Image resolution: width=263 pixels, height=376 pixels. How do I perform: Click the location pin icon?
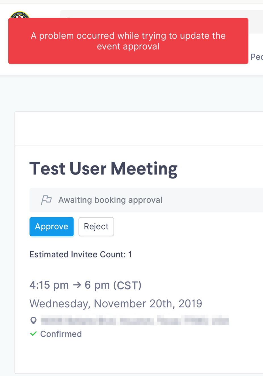click(x=33, y=321)
